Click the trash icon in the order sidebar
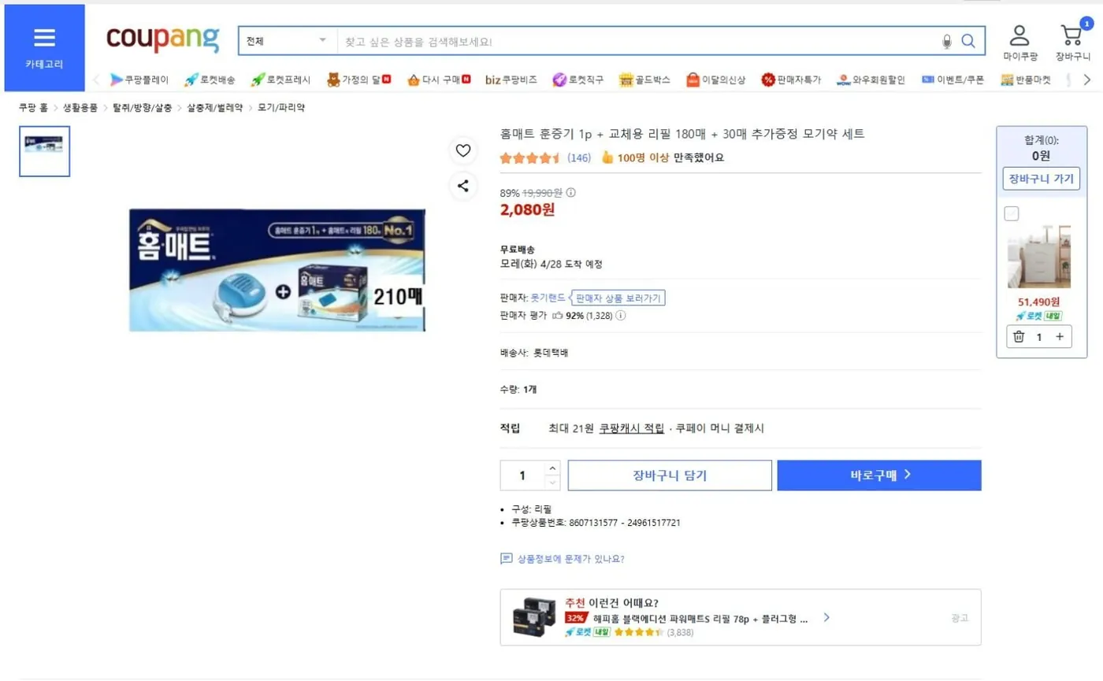Screen dimensions: 1103x681 pos(1017,336)
